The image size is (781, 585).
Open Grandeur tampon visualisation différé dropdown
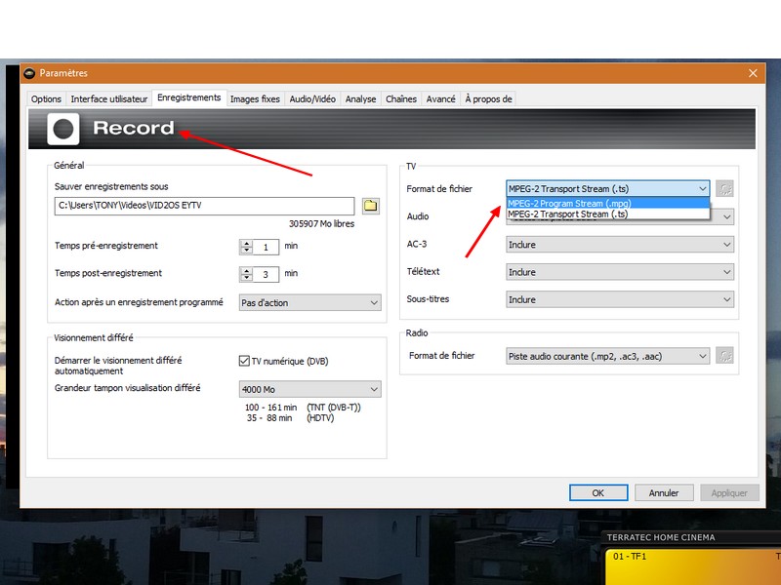click(309, 389)
